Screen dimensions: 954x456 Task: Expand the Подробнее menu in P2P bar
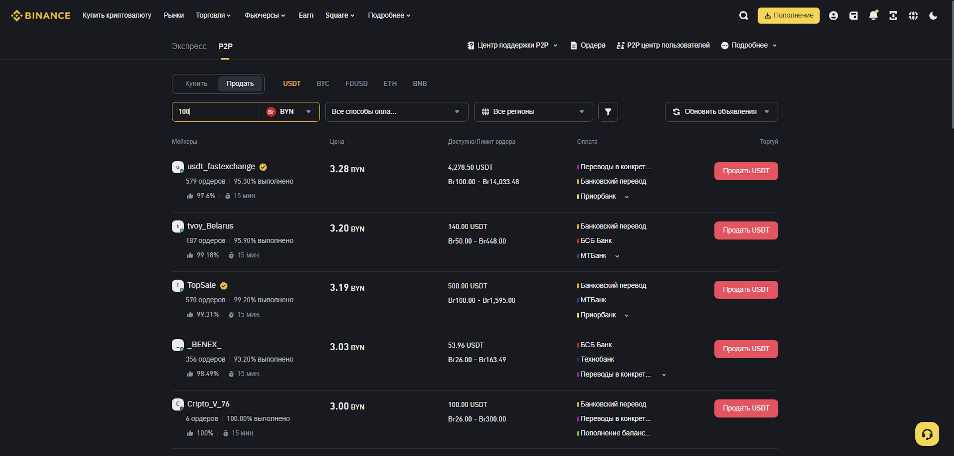[749, 45]
